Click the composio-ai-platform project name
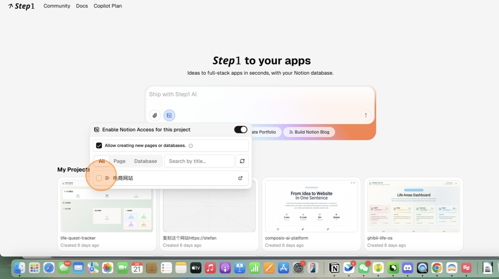This screenshot has width=499, height=279. coord(286,238)
